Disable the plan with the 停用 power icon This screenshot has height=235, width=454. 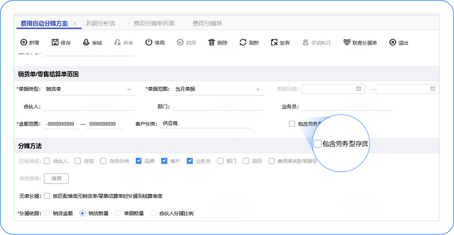(x=149, y=43)
